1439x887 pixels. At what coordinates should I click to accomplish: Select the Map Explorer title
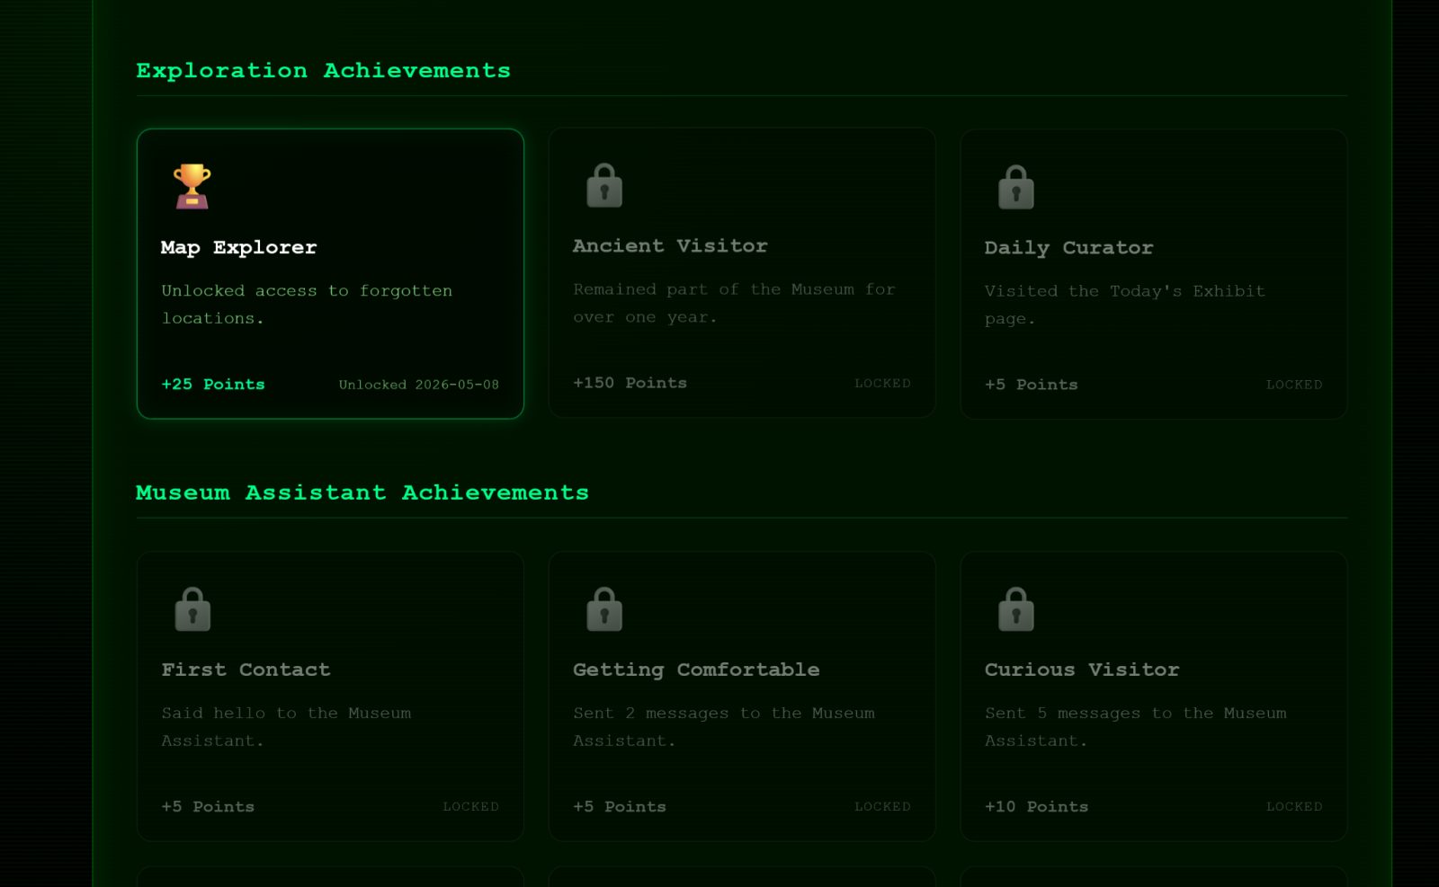click(238, 247)
